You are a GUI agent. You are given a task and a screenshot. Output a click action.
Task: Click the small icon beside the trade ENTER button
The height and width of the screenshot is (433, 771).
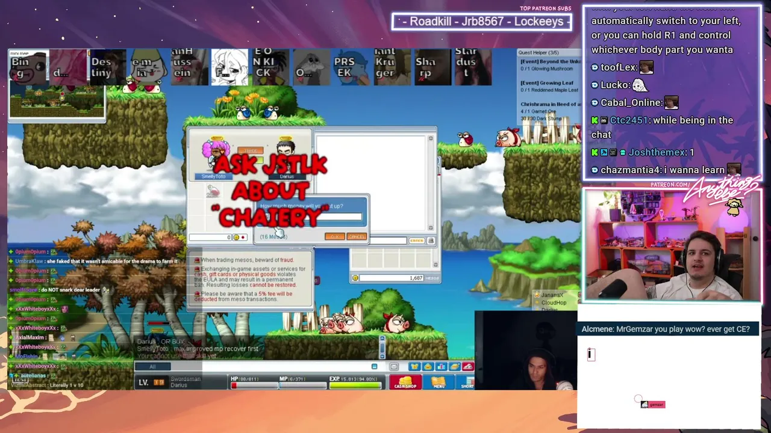[x=431, y=241]
